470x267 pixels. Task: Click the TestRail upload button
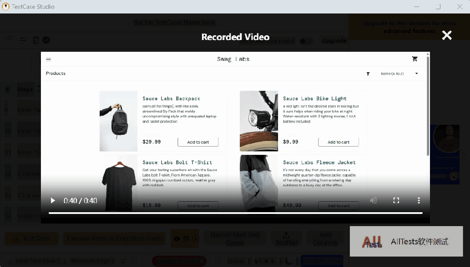[286, 239]
